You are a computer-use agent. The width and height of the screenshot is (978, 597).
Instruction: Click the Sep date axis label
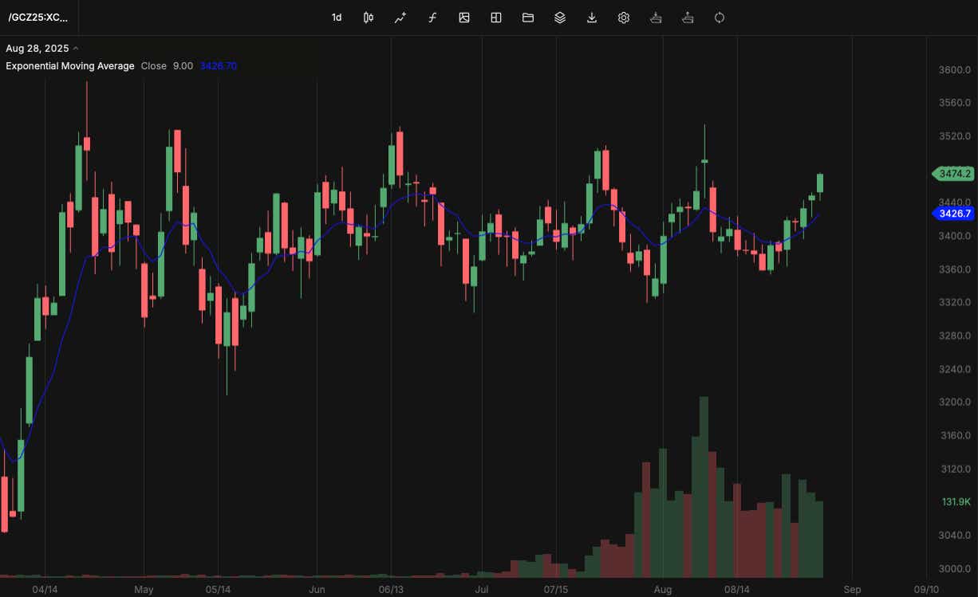852,590
